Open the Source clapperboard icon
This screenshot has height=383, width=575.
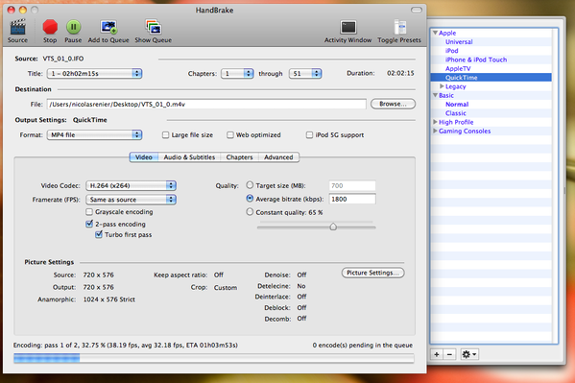click(x=17, y=27)
